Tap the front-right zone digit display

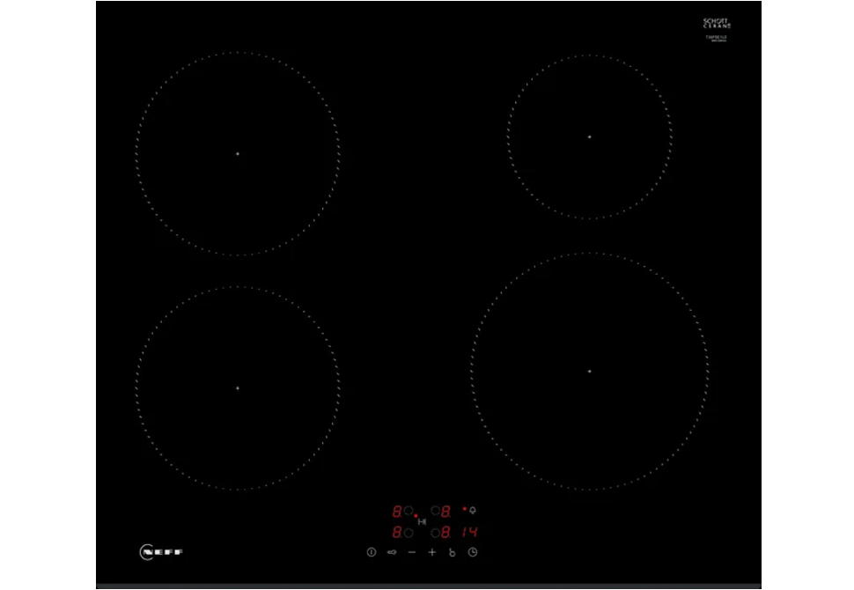(x=446, y=532)
